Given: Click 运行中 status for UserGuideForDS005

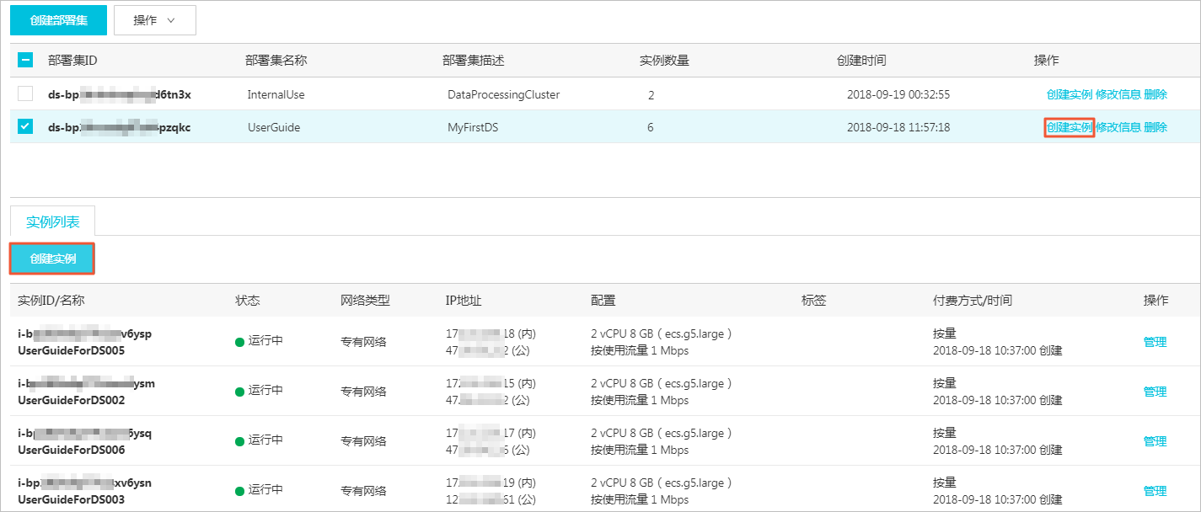Looking at the screenshot, I should tap(265, 341).
